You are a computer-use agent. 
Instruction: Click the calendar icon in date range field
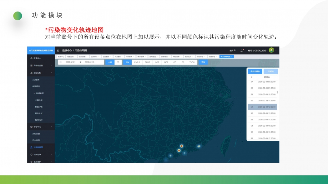coord(61,62)
